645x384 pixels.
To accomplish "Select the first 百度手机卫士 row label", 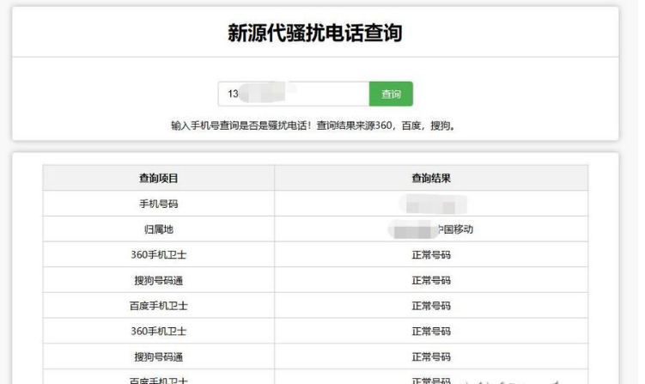I will (159, 306).
